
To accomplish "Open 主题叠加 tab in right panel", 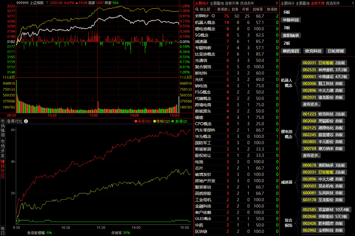I will [303, 3].
